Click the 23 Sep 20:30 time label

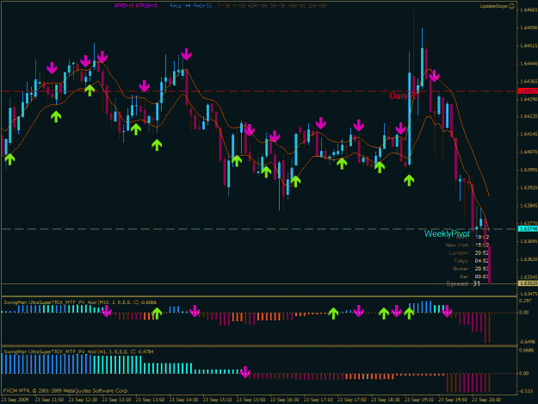(x=486, y=400)
